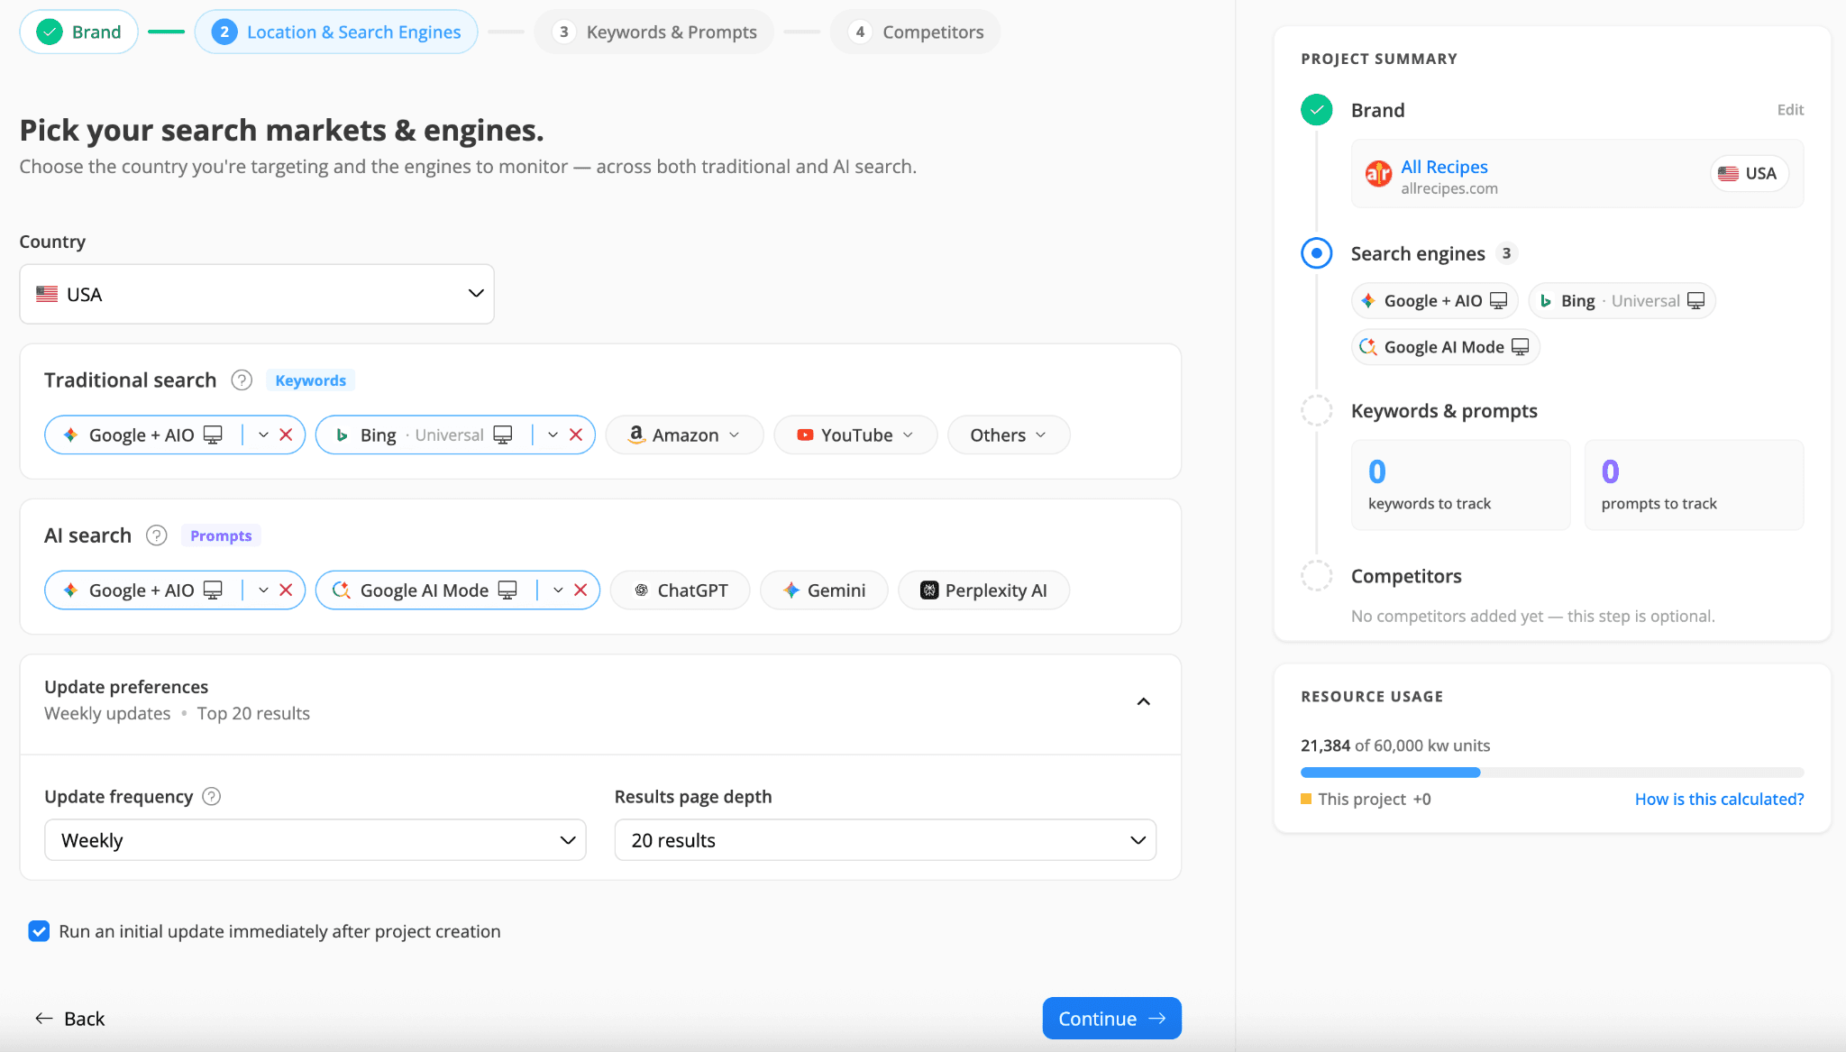Click the Prompts tag label
The image size is (1846, 1052).
tap(221, 535)
